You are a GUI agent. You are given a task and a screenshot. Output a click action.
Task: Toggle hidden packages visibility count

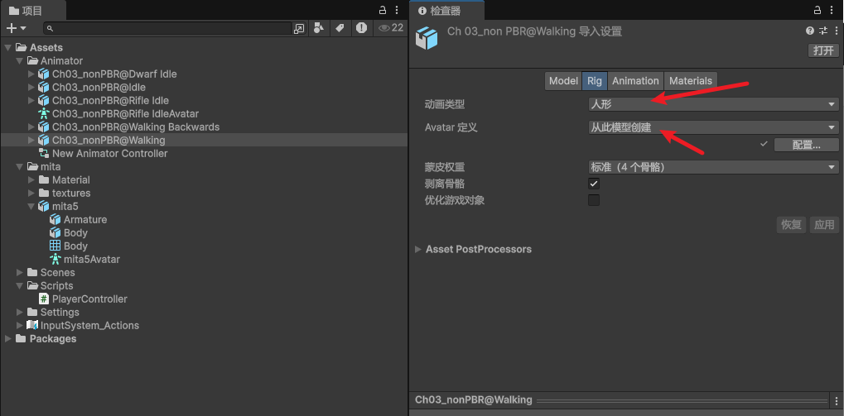[x=391, y=28]
